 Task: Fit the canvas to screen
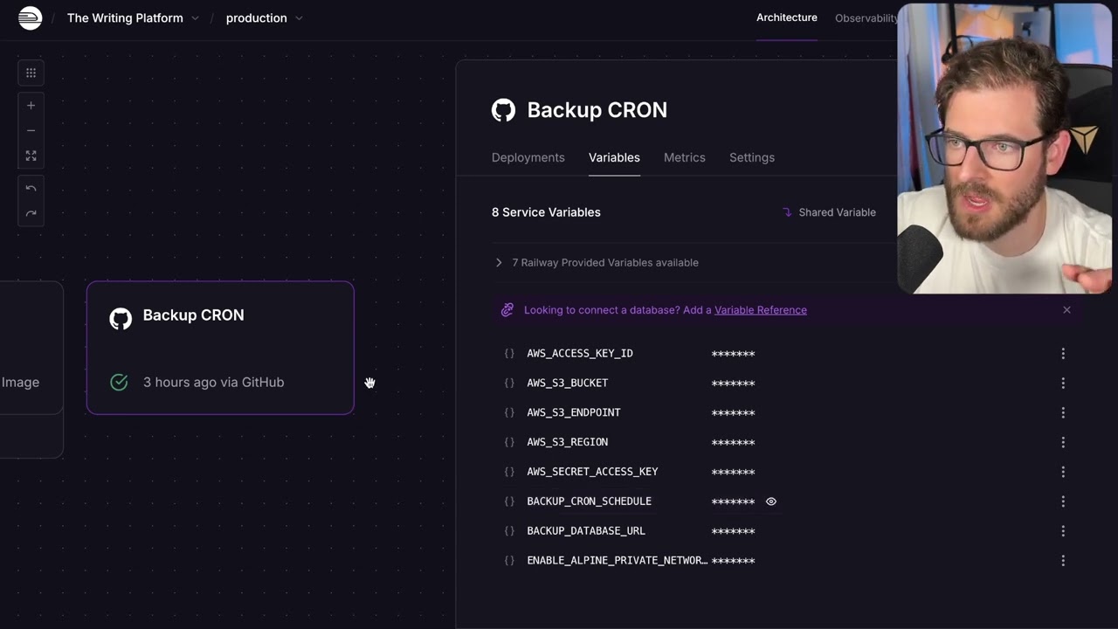click(31, 156)
